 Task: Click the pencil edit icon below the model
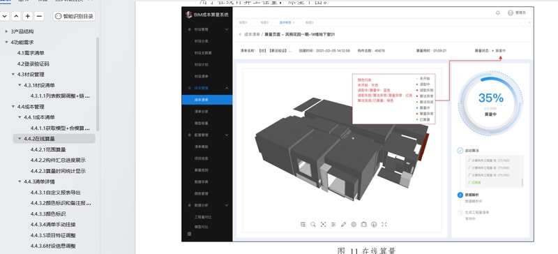click(x=343, y=225)
